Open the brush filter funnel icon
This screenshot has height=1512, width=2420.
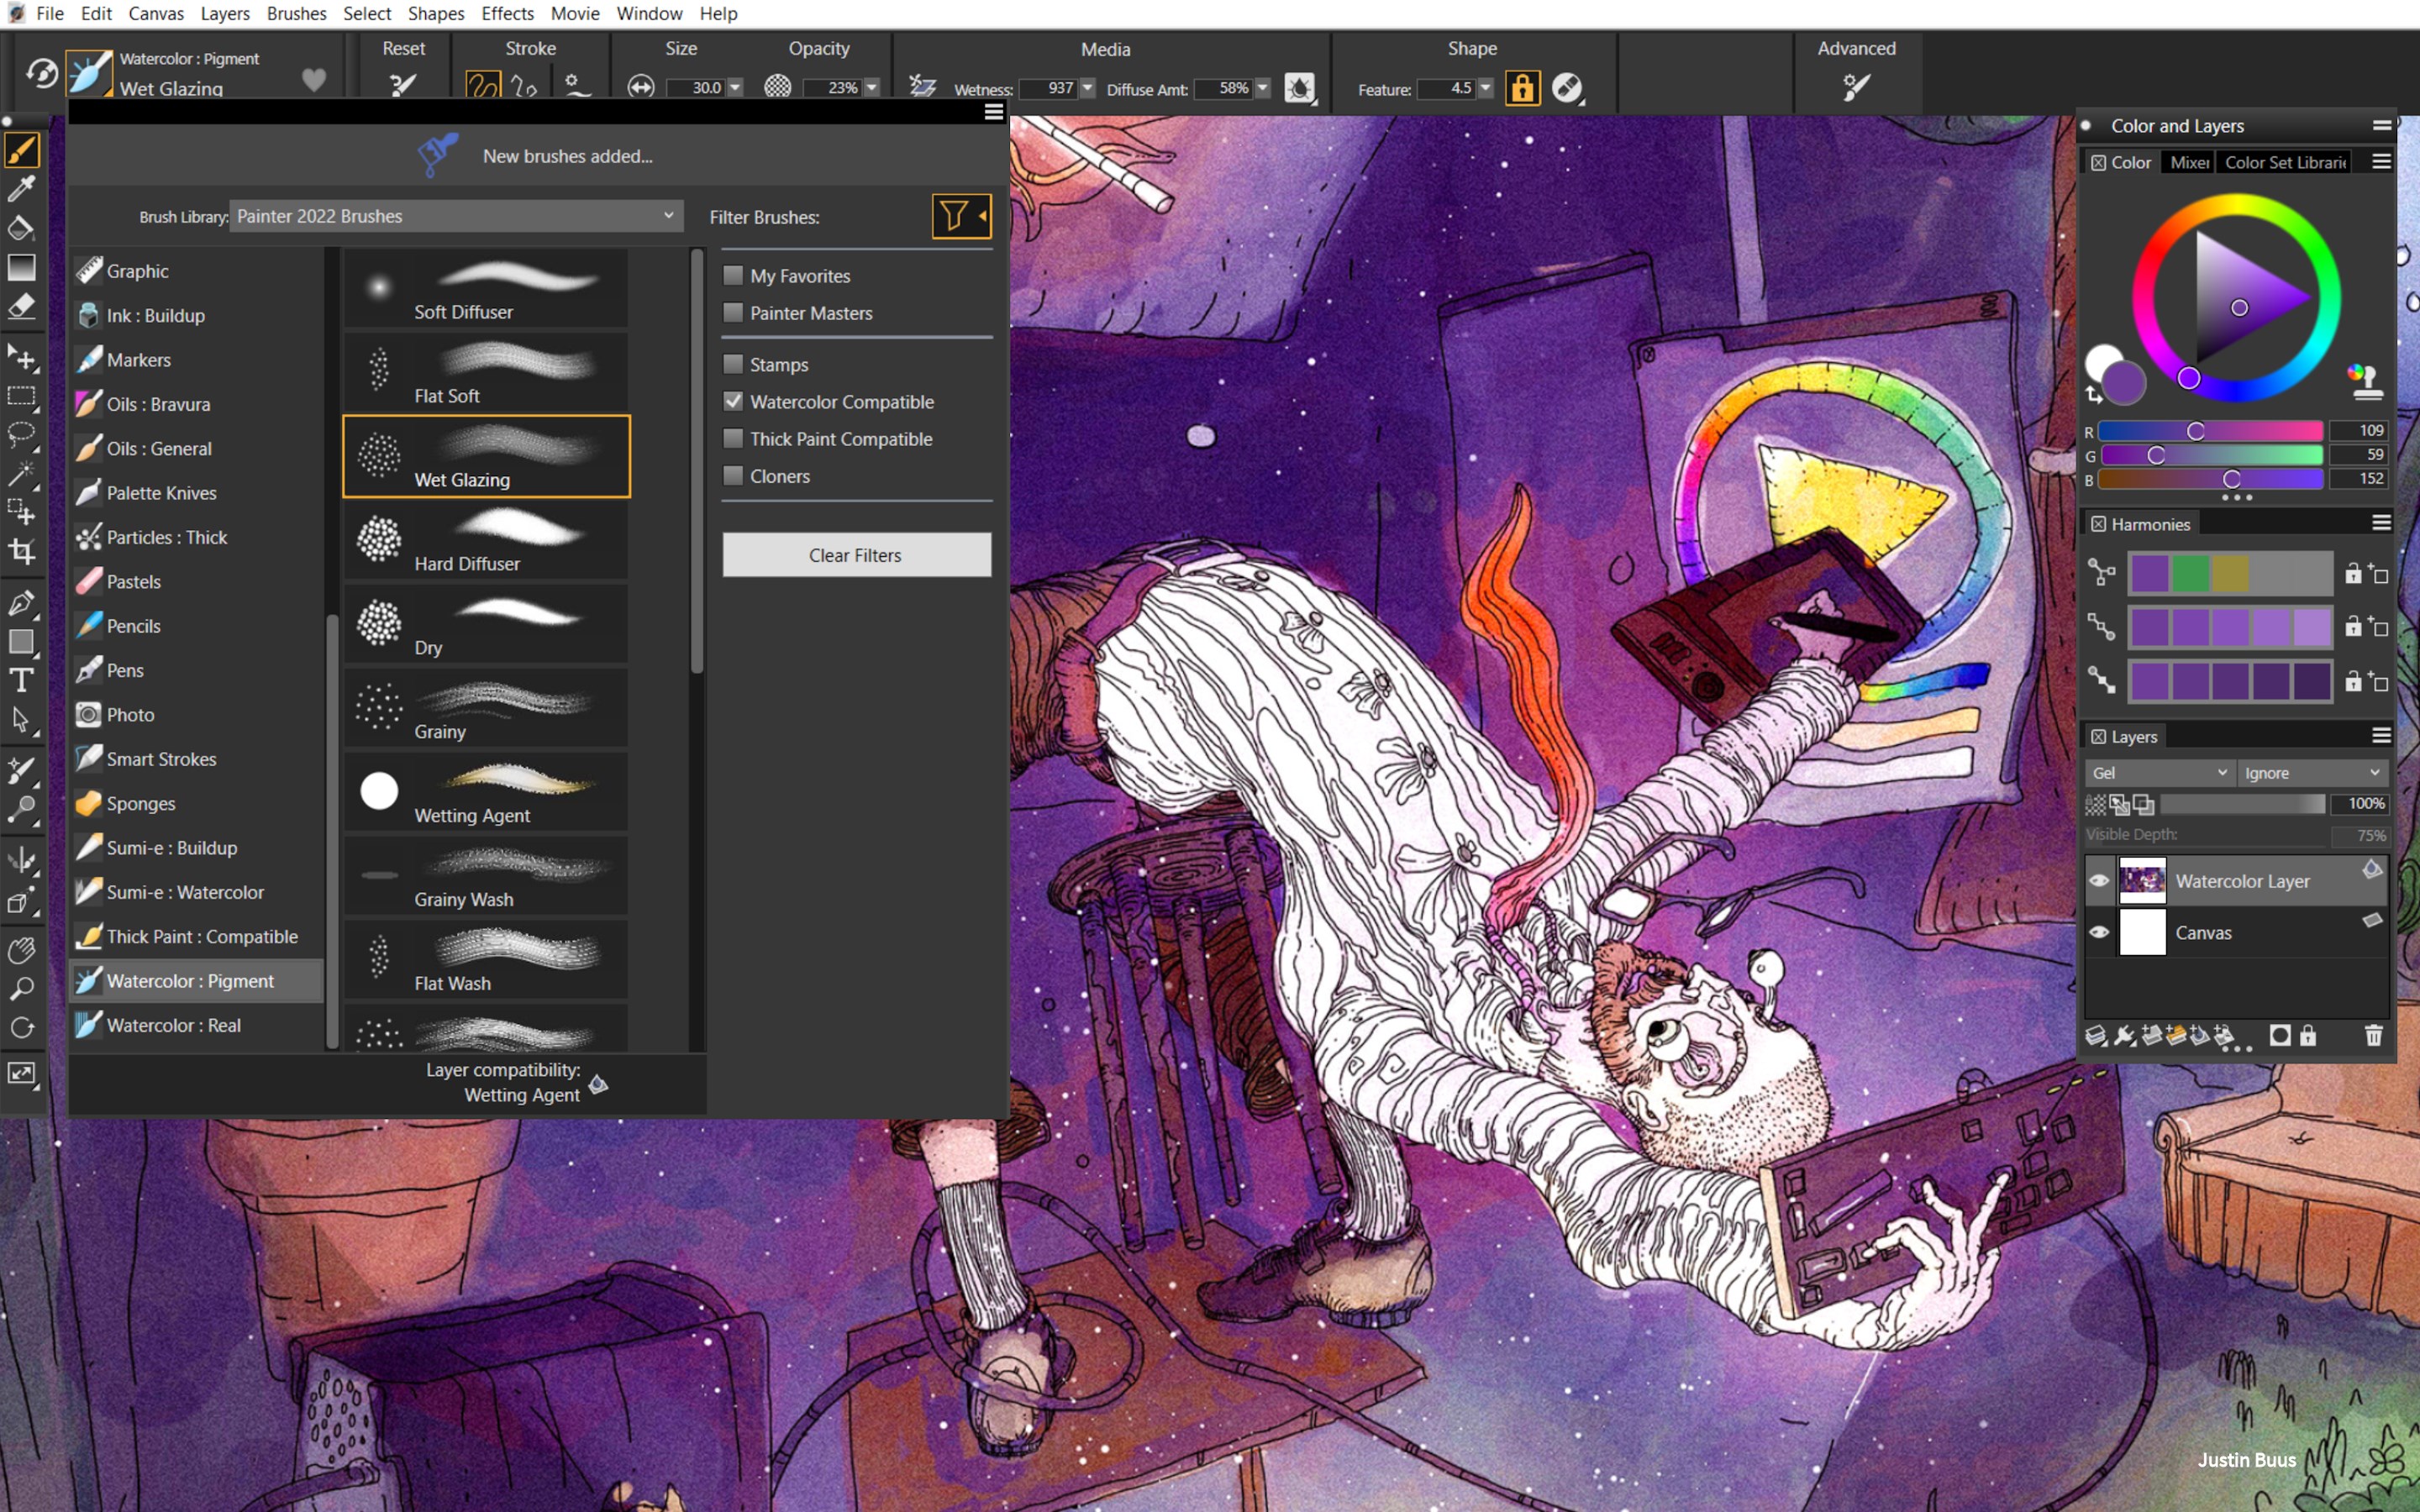click(x=956, y=216)
